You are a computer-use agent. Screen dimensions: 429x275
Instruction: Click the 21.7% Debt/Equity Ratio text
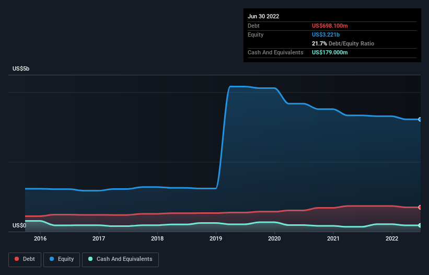coord(343,43)
